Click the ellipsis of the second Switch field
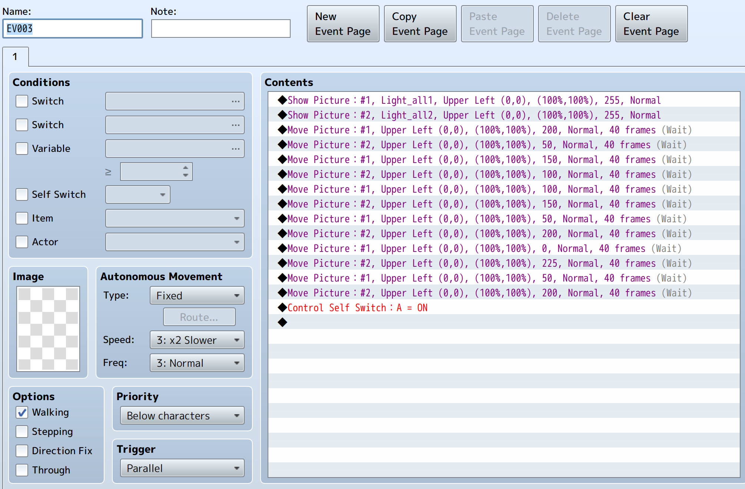This screenshot has height=489, width=745. click(x=236, y=125)
